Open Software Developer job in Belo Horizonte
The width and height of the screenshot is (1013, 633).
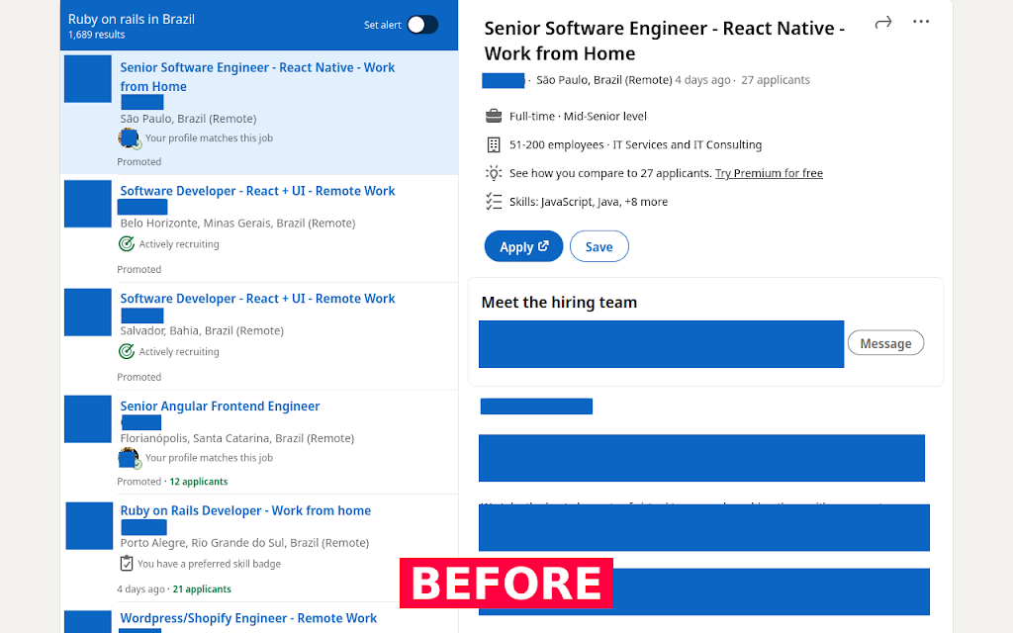click(x=257, y=191)
